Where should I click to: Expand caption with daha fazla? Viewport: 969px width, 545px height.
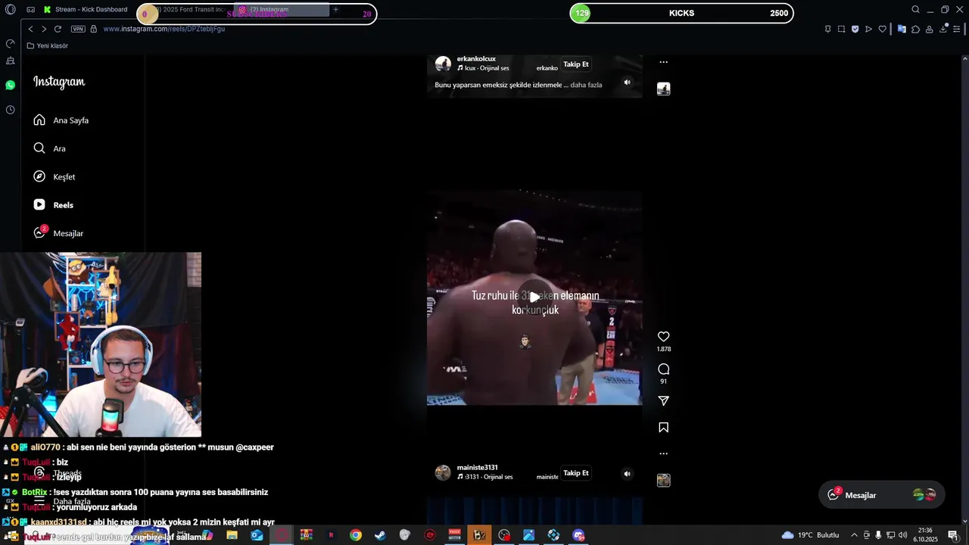pos(586,85)
